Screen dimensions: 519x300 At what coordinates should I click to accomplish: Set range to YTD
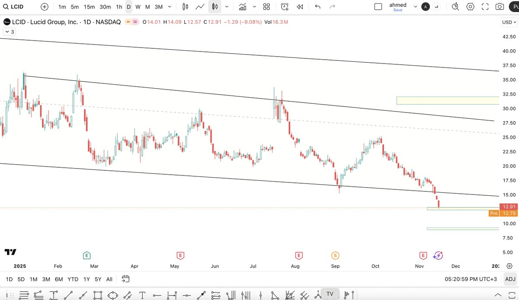(73, 279)
